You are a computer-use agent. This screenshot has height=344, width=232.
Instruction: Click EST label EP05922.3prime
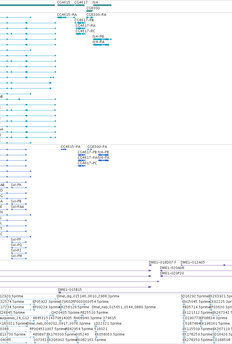pos(46,302)
